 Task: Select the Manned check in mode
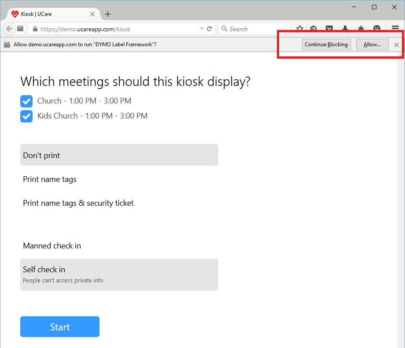pos(52,246)
